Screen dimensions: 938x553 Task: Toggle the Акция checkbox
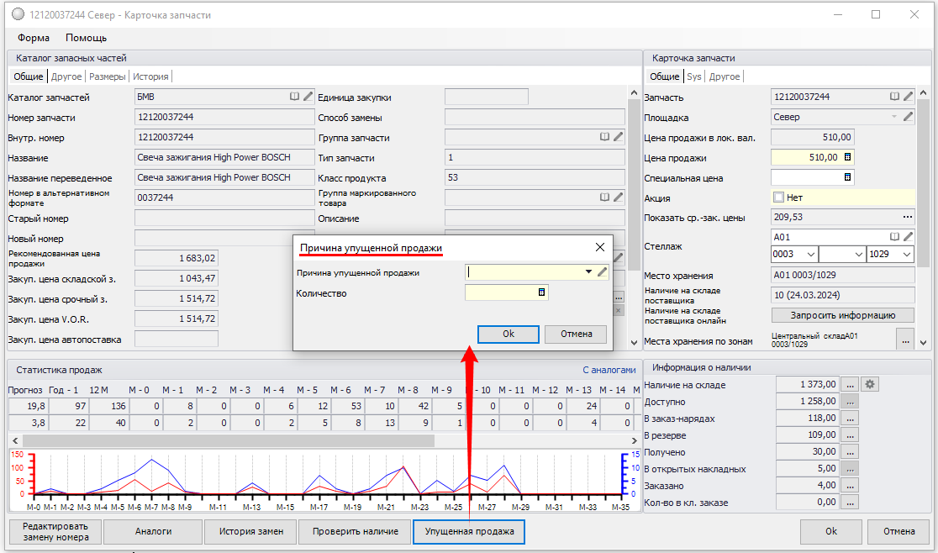[778, 197]
